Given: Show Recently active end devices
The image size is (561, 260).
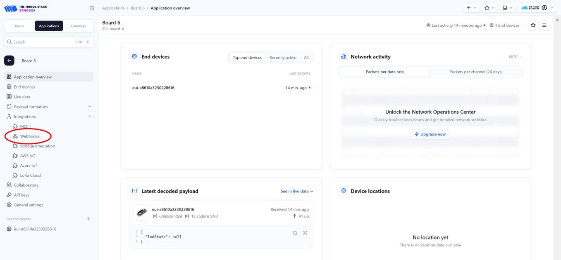Looking at the screenshot, I should pyautogui.click(x=283, y=57).
